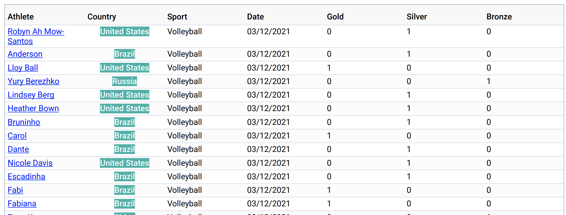Open the Robyn Ah Mow-Santos athlete link
Image resolution: width=566 pixels, height=215 pixels.
(36, 36)
